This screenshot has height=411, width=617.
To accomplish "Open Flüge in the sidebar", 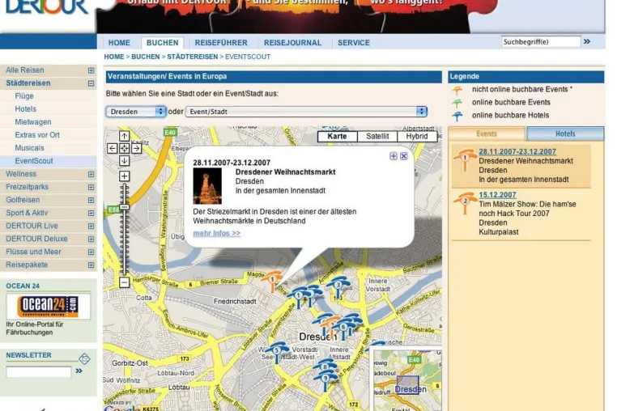I will [24, 96].
